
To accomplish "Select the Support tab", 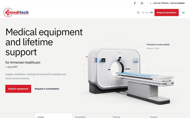I will 166,116.
